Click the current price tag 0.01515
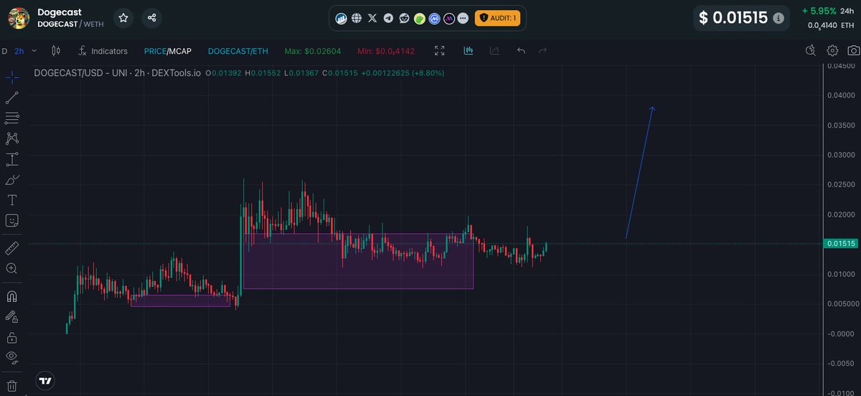This screenshot has width=861, height=396. pyautogui.click(x=841, y=244)
